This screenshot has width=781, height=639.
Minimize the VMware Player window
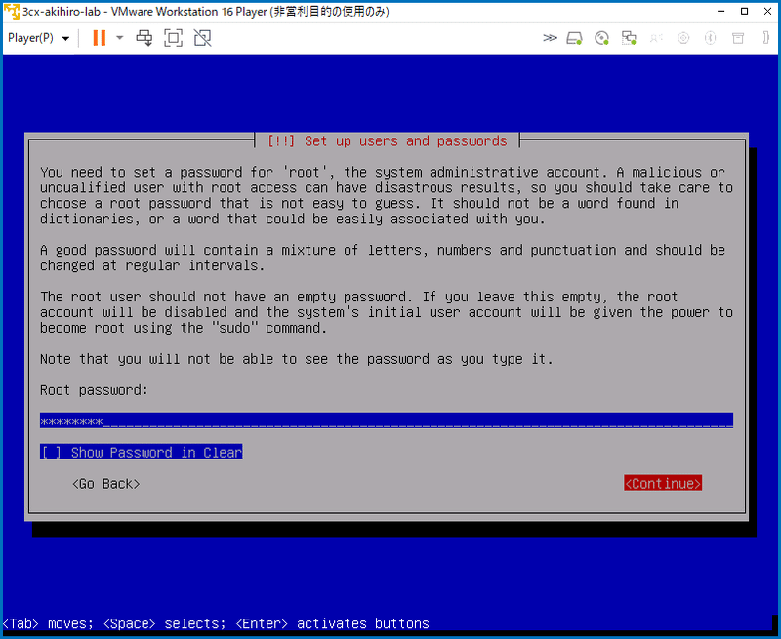coord(721,12)
